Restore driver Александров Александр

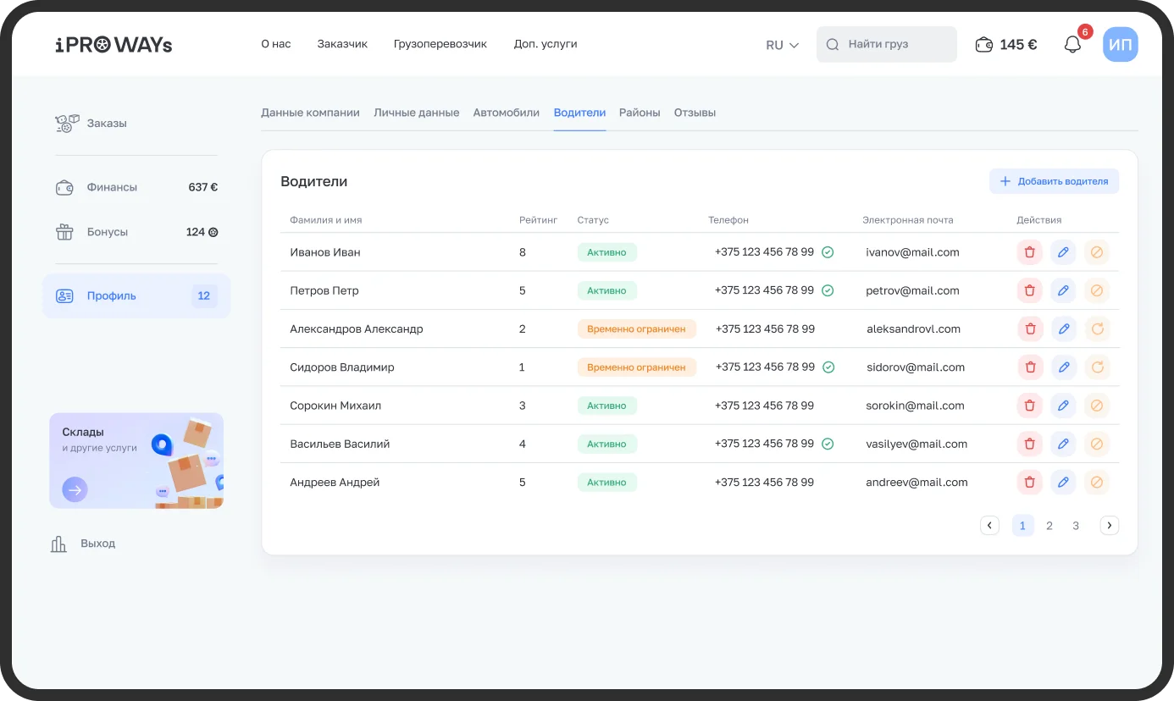tap(1097, 329)
